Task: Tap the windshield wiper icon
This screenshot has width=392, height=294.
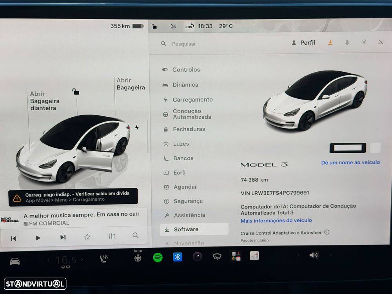Action: click(x=217, y=256)
